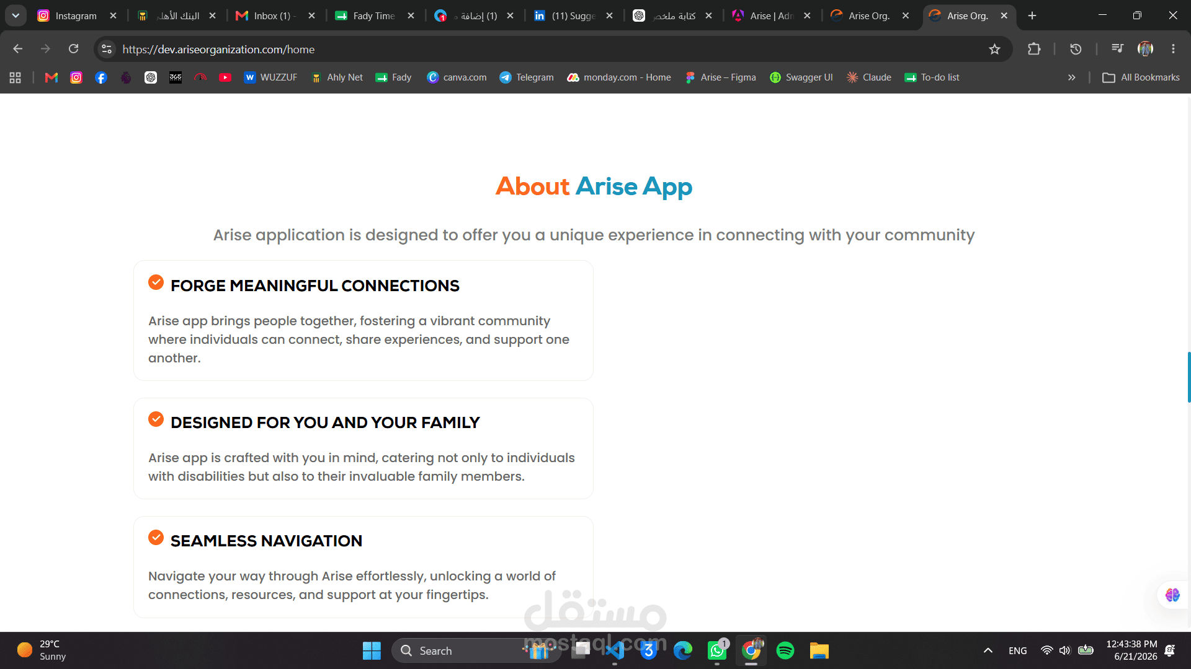Click the page vertical scrollbar thumb
Screen dimensions: 1191x669
tap(1189, 377)
